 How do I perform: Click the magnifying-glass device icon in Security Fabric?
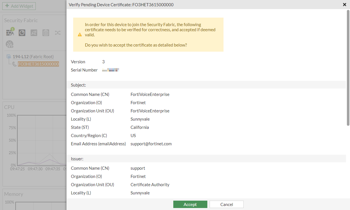pyautogui.click(x=34, y=32)
